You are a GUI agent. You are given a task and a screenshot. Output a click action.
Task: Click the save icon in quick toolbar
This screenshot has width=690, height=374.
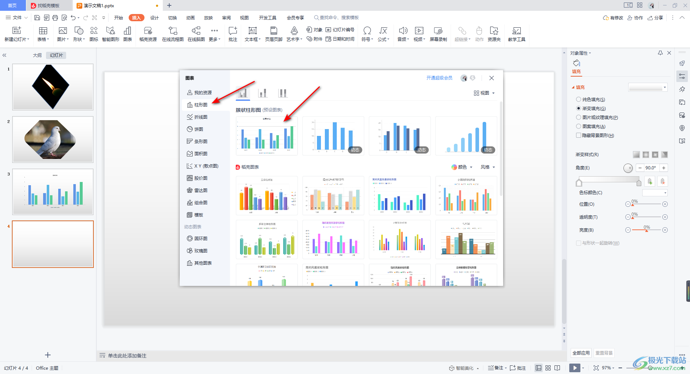pyautogui.click(x=37, y=18)
